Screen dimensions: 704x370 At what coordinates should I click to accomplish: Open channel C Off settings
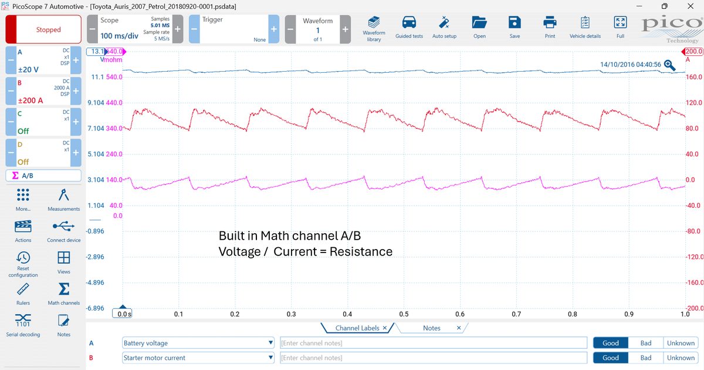pos(43,122)
